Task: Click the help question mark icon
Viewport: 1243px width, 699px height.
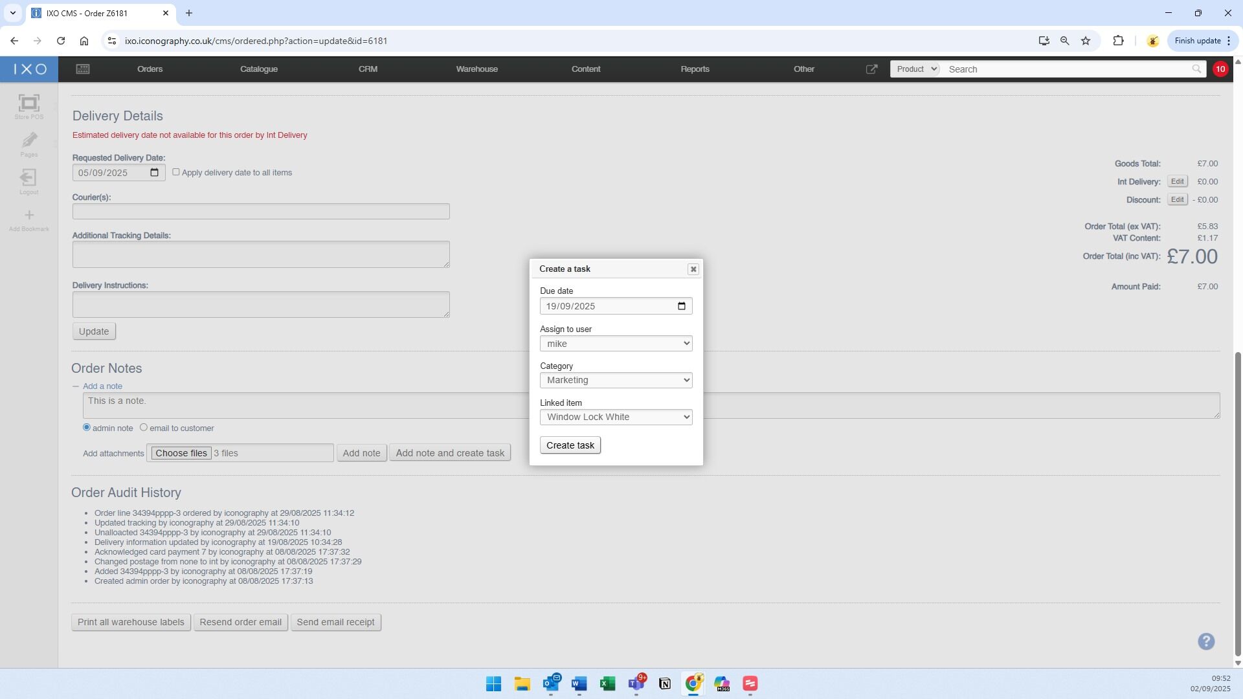Action: (1205, 641)
